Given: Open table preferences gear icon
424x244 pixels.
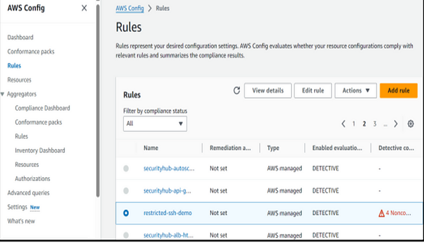Looking at the screenshot, I should 410,124.
